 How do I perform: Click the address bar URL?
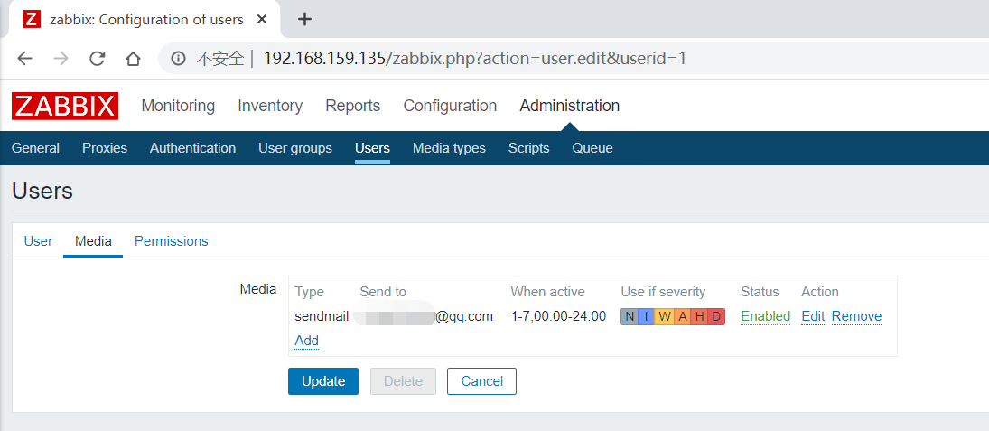474,59
